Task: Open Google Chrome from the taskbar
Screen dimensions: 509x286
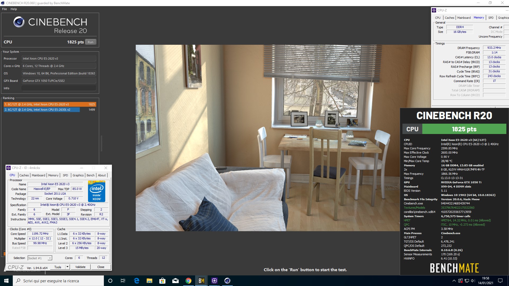Action: (x=188, y=281)
